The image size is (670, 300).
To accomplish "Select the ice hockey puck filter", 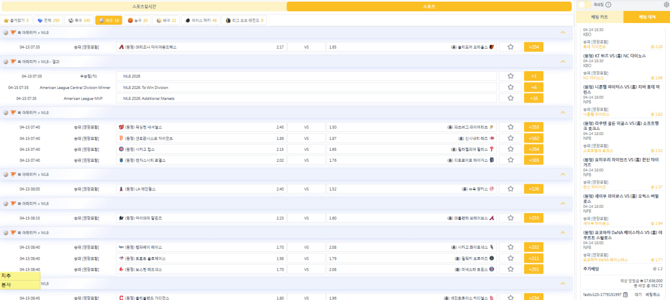I will [x=201, y=20].
